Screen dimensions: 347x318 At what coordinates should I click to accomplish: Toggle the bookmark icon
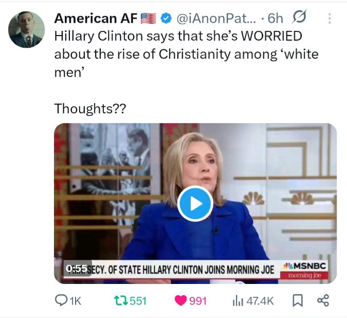click(298, 300)
